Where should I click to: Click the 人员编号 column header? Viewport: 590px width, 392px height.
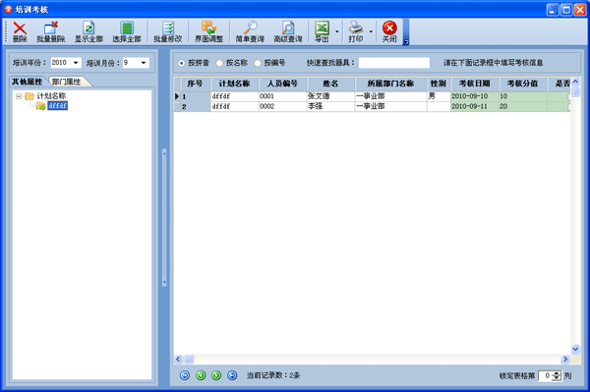(282, 84)
